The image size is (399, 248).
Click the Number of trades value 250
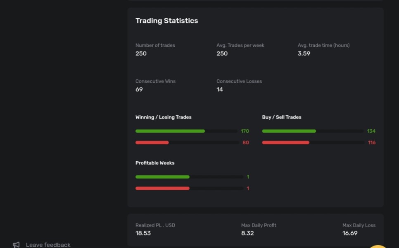click(141, 53)
